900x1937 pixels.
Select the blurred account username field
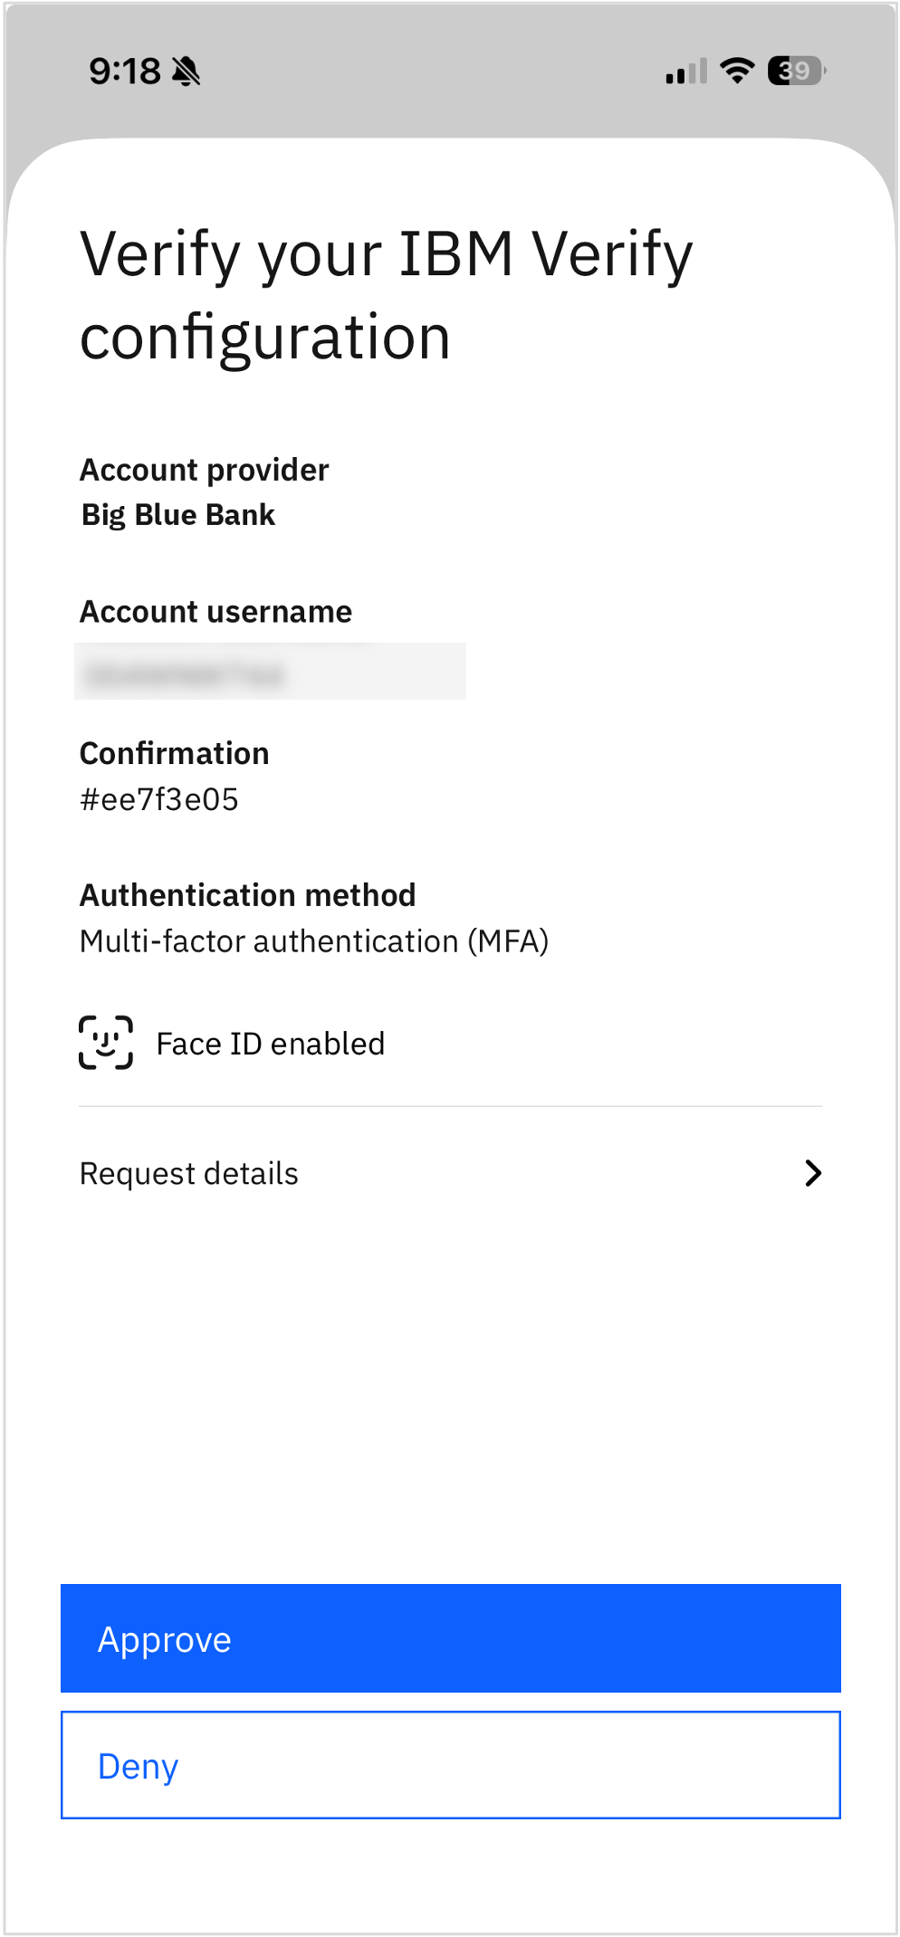coord(270,672)
